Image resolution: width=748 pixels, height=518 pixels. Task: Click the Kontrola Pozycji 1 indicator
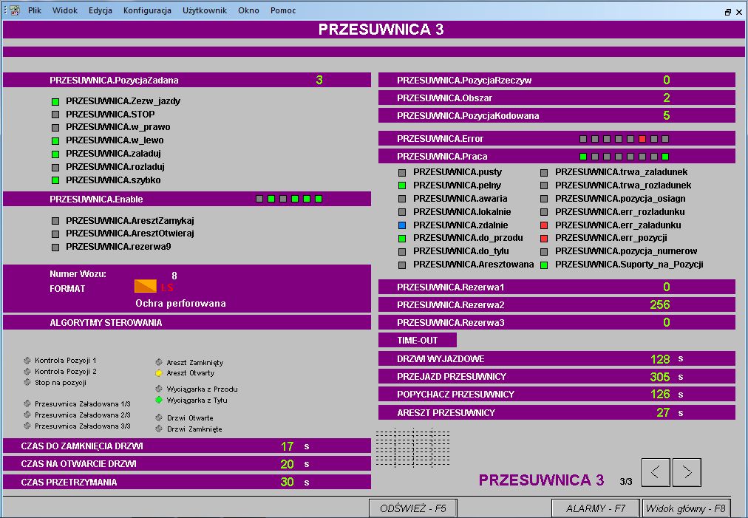point(27,361)
